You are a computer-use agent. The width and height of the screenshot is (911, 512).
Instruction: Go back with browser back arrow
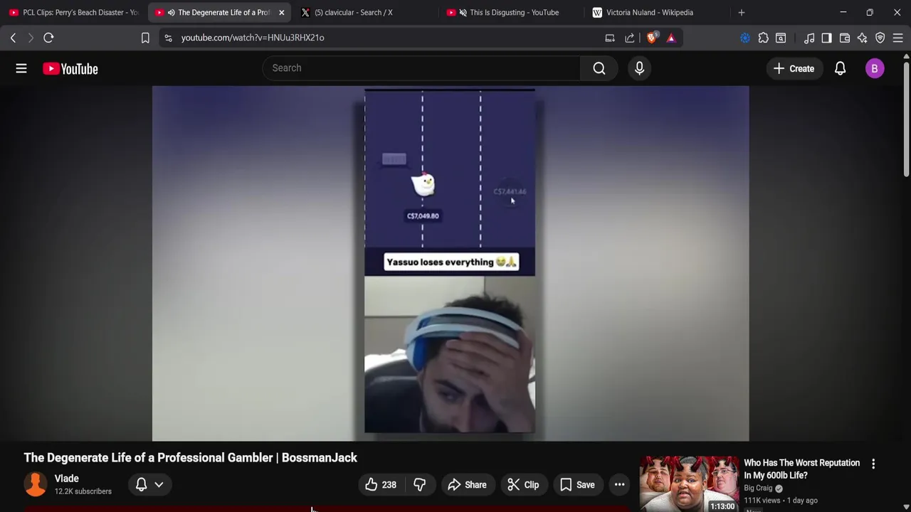pyautogui.click(x=13, y=38)
